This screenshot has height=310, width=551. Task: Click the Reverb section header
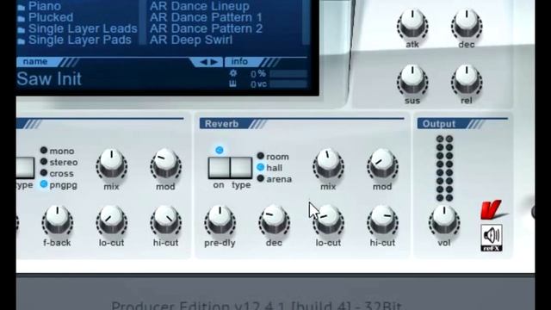click(x=222, y=124)
